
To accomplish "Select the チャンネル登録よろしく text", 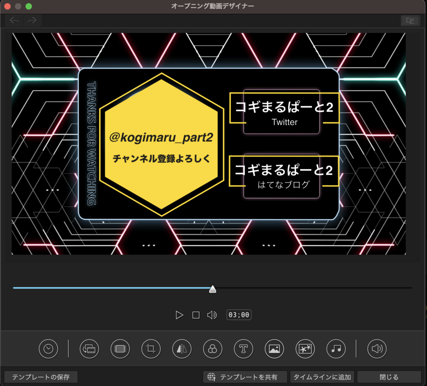I will tap(162, 159).
